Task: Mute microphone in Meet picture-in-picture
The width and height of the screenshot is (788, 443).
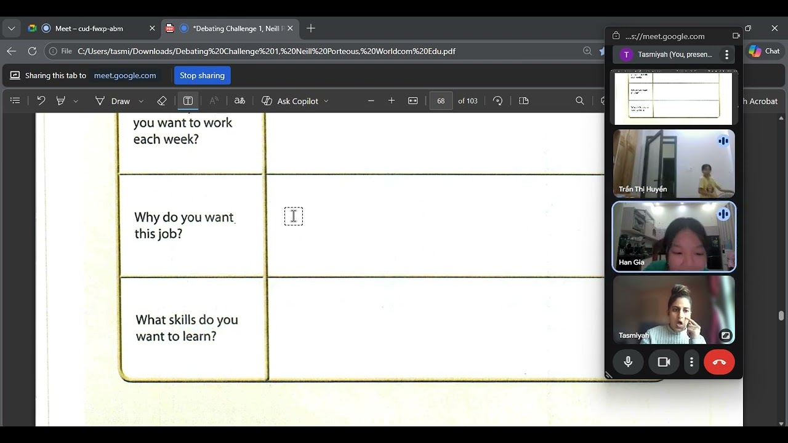Action: point(628,362)
